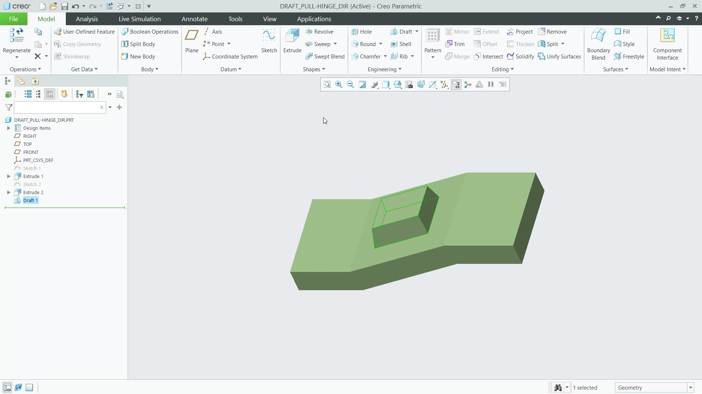The height and width of the screenshot is (394, 702).
Task: Click the Revolve tool
Action: click(319, 32)
